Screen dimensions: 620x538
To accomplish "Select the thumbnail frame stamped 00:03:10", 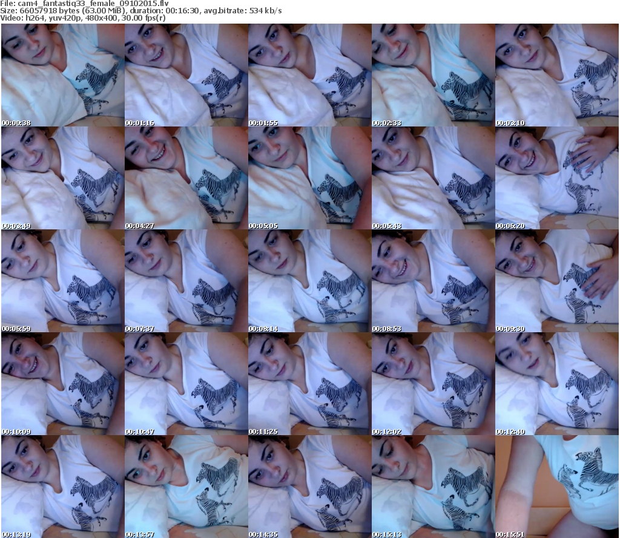I will tap(557, 75).
